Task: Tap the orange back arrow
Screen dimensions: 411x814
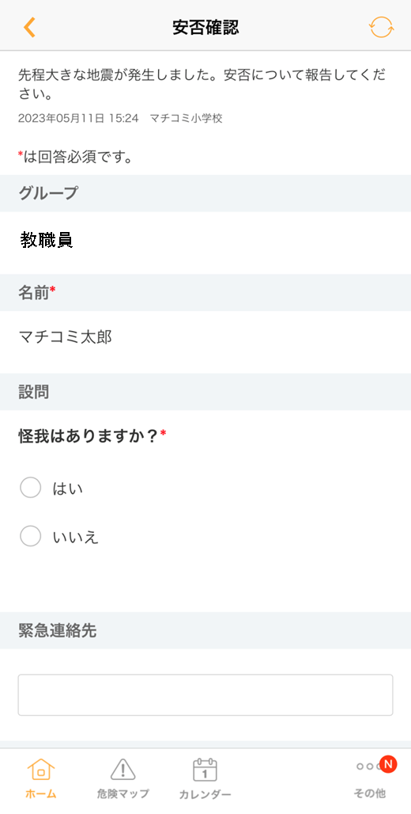Action: 29,27
